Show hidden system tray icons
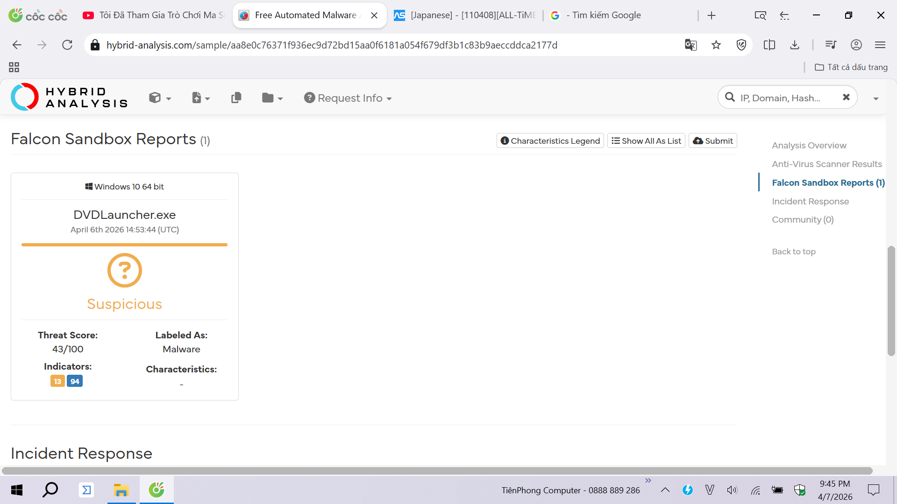 [665, 490]
